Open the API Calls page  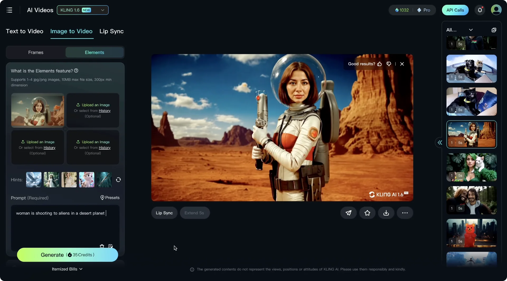tap(455, 10)
